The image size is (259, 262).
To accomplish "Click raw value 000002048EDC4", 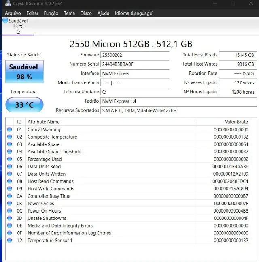I will 231,181.
